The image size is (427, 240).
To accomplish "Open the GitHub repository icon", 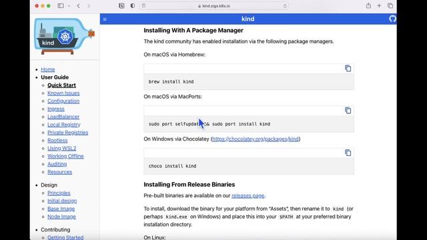I will (392, 19).
